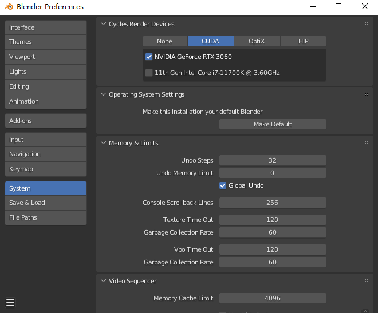Collapse the Video Sequencer section
The width and height of the screenshot is (378, 313).
coord(104,281)
